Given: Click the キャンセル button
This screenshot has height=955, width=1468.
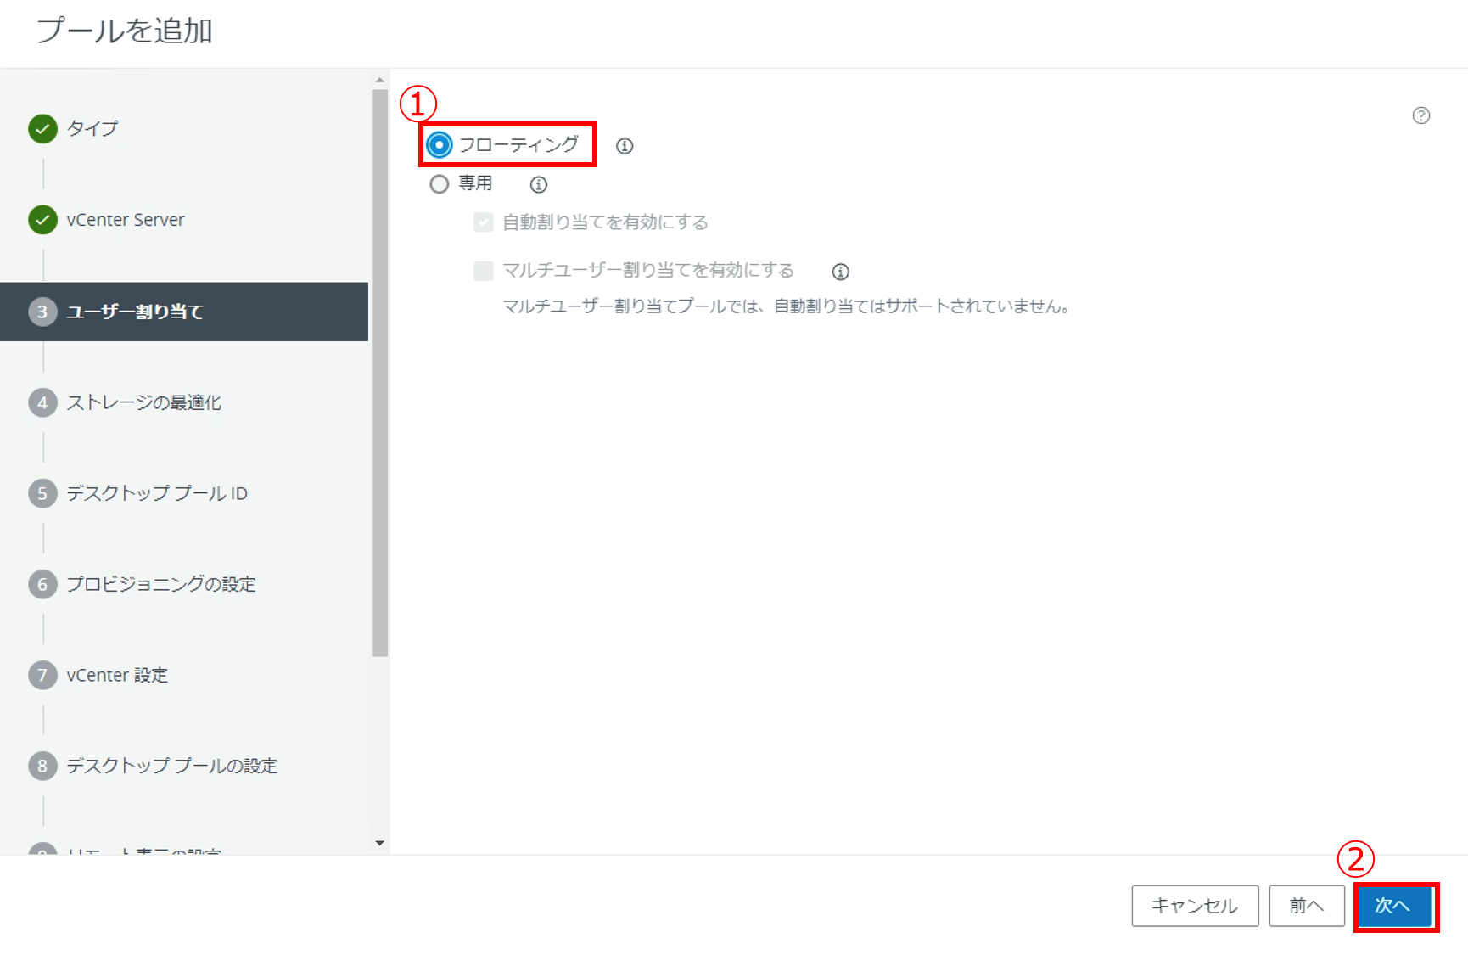Looking at the screenshot, I should pos(1194,906).
